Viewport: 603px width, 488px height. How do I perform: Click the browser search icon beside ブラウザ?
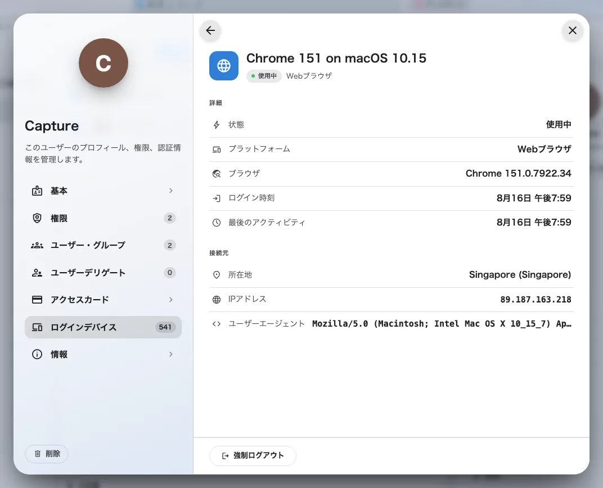tap(217, 174)
